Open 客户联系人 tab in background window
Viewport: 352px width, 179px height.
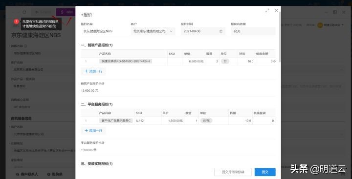pyautogui.click(x=27, y=174)
